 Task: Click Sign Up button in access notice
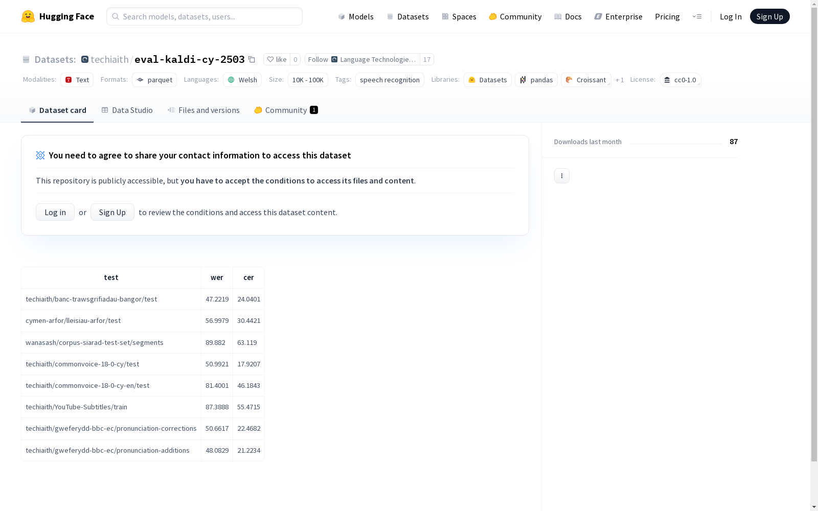[x=112, y=212]
